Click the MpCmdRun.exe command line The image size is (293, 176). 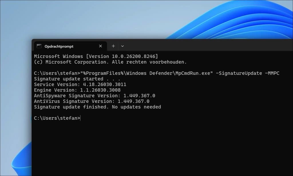tap(157, 73)
